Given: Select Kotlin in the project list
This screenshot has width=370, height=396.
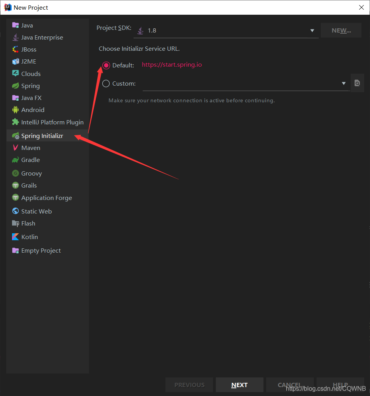Looking at the screenshot, I should 48,237.
